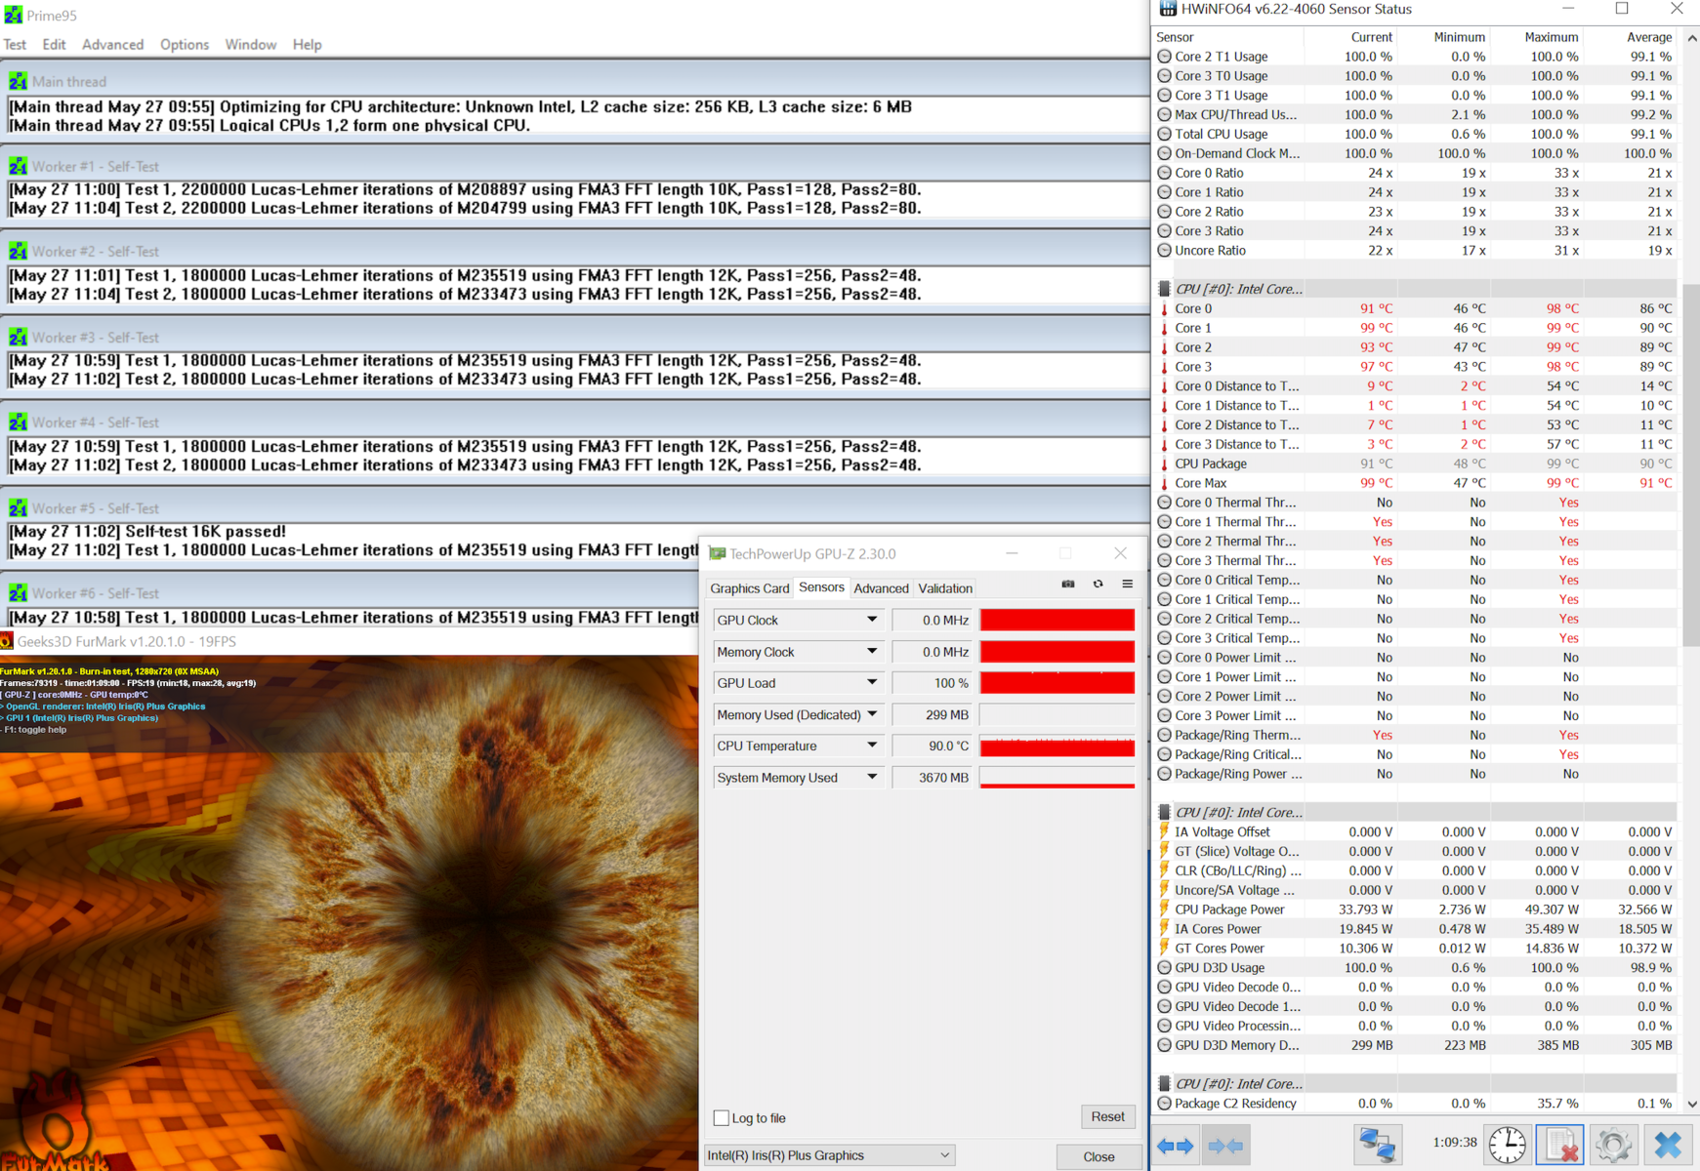The height and width of the screenshot is (1171, 1700).
Task: Click lightning icon of CPU Package Power row
Action: coord(1164,909)
